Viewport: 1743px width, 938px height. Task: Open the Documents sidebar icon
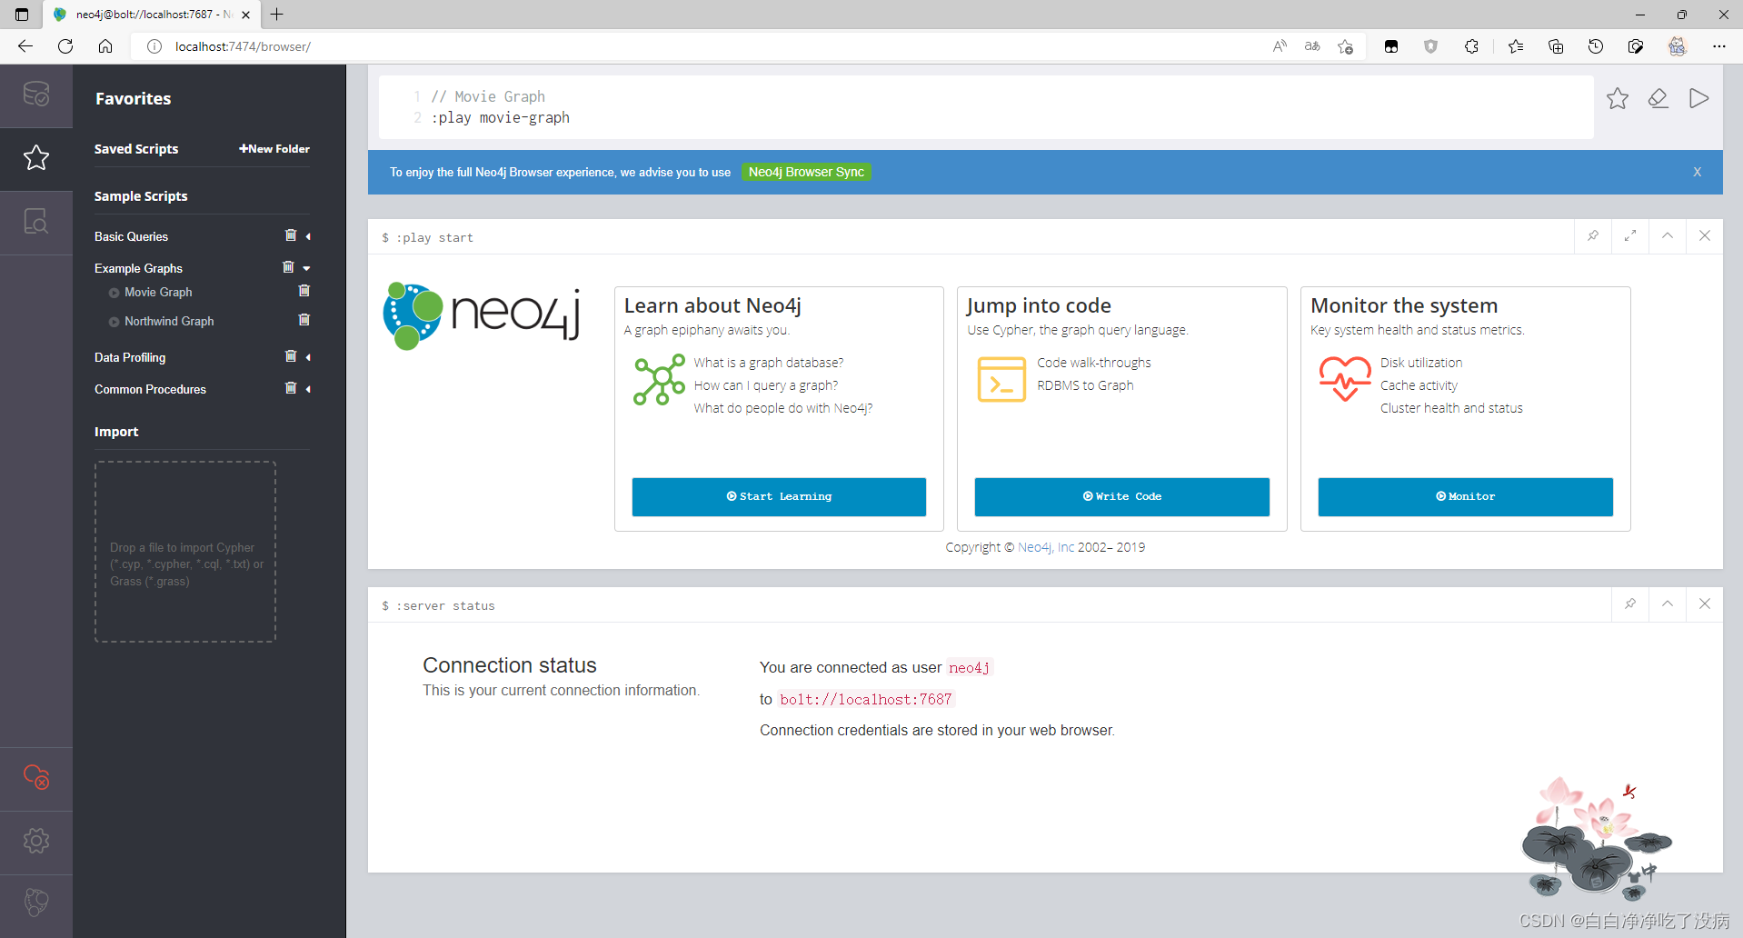pyautogui.click(x=36, y=222)
